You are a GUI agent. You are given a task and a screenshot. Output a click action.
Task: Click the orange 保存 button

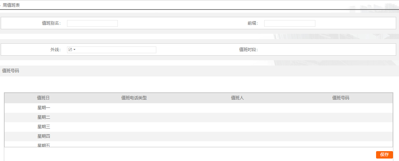tap(384, 155)
